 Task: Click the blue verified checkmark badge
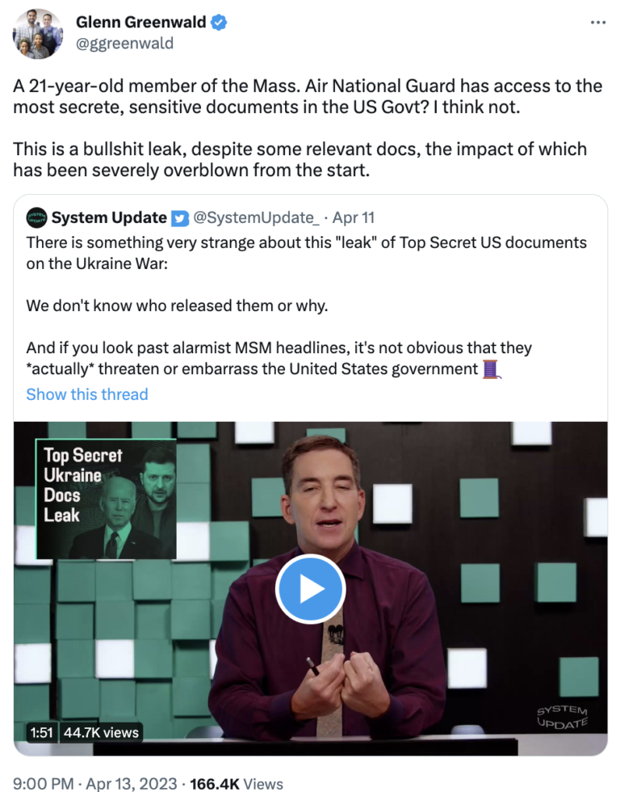219,23
